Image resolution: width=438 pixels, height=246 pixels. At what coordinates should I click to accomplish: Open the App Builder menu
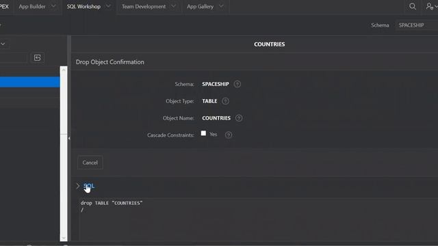32,6
